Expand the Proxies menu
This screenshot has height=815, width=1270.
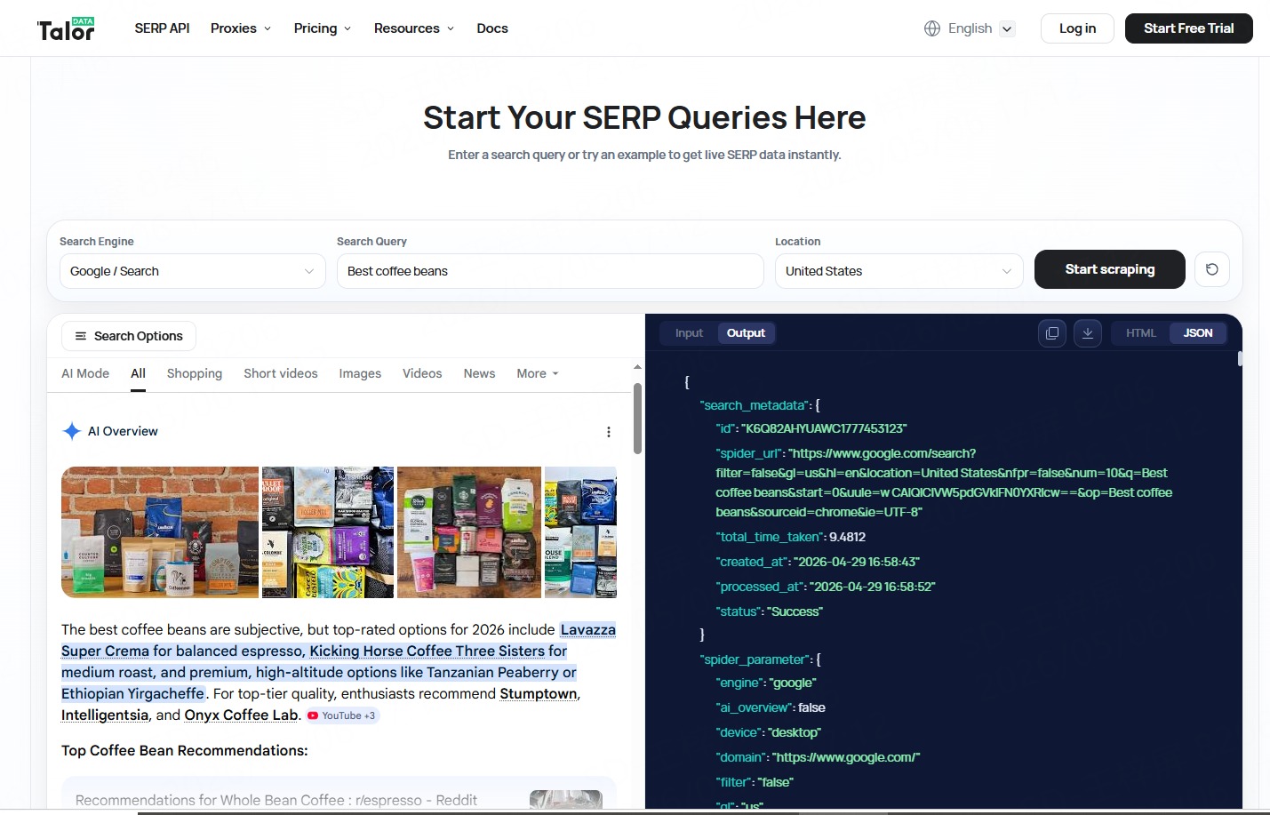[241, 28]
